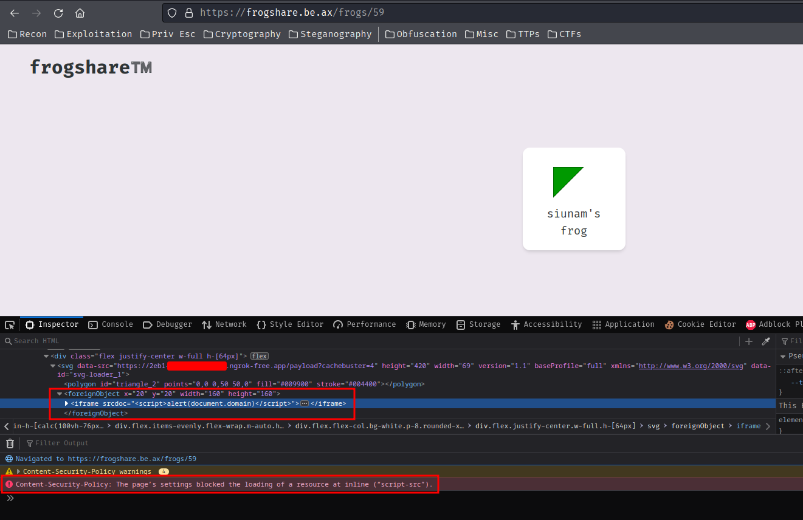This screenshot has width=803, height=520.
Task: Open the Cryptography bookmarks folder
Action: (x=242, y=34)
